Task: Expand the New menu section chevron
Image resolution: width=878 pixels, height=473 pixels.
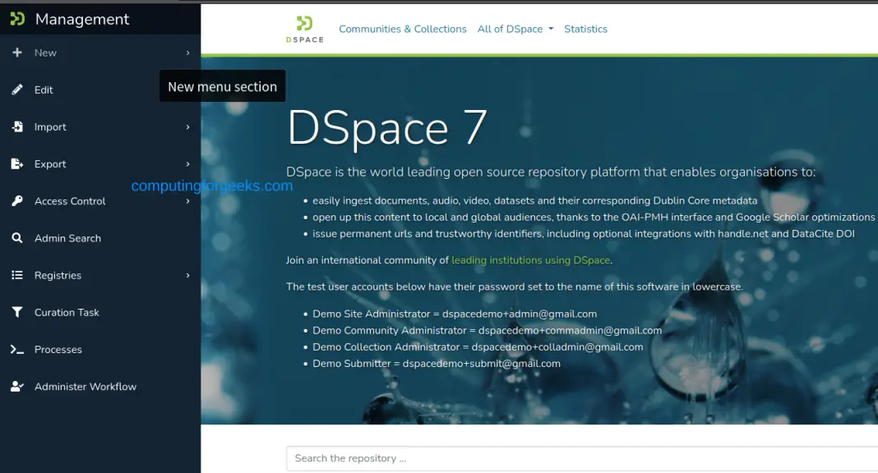Action: (x=188, y=53)
